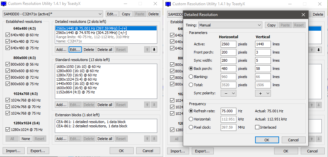The height and width of the screenshot is (157, 328).
Task: Click Import... button in right background window
Action: [x=178, y=151]
